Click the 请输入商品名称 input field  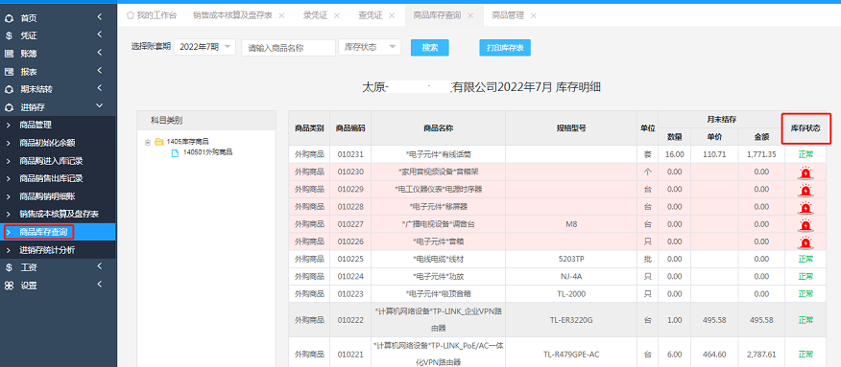click(x=289, y=47)
